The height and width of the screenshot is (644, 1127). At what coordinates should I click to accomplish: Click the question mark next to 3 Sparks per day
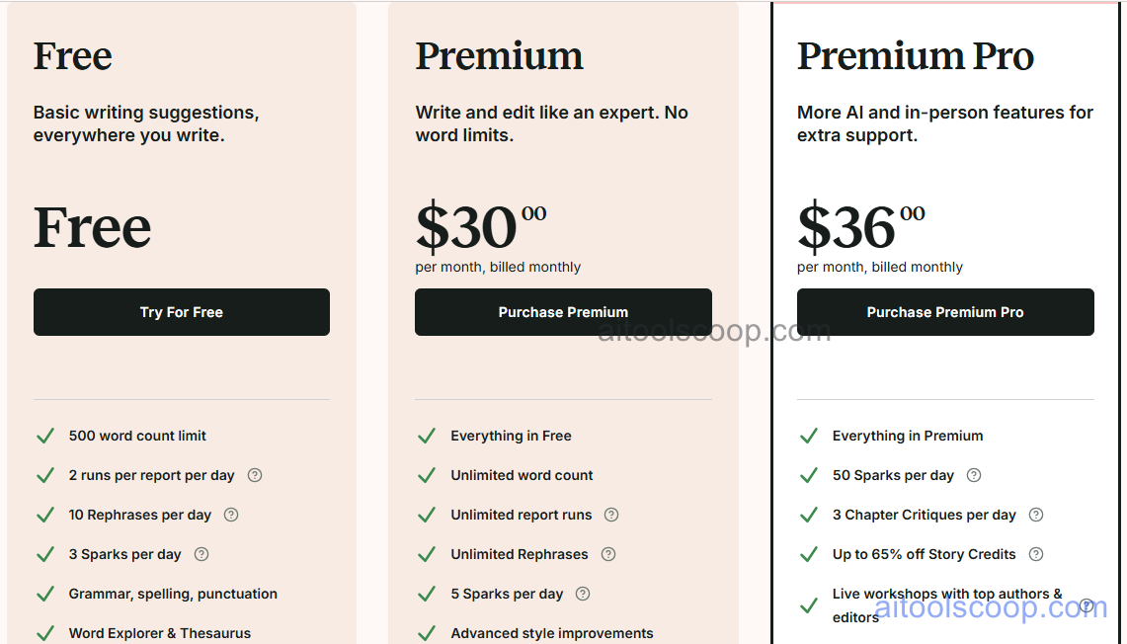point(201,554)
